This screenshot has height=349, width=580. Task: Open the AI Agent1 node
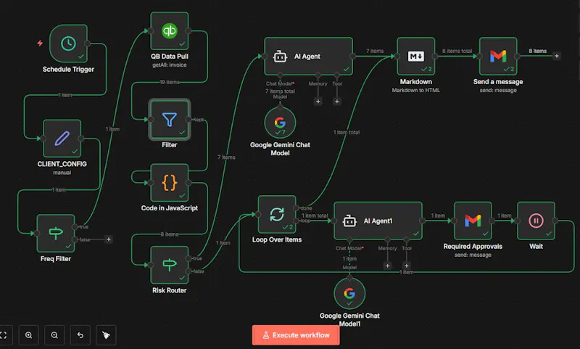(x=378, y=221)
